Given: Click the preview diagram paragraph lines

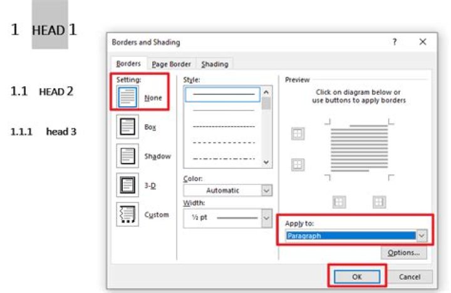Looking at the screenshot, I should 360,149.
